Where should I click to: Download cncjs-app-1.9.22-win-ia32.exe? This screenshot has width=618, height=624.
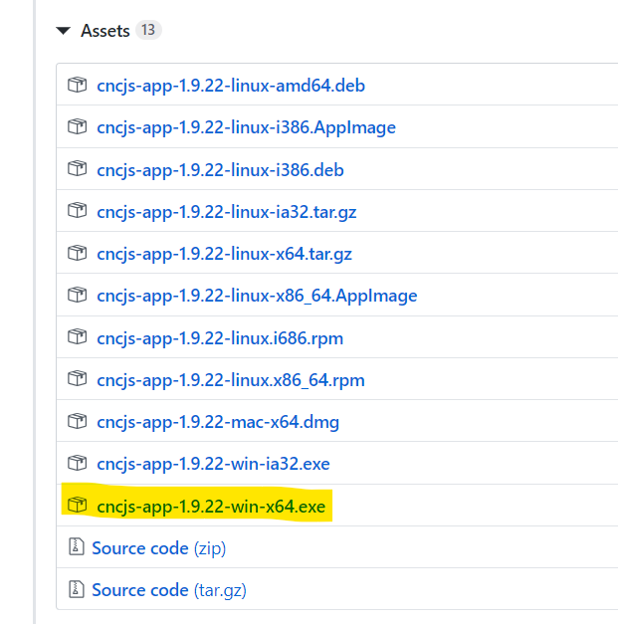(x=213, y=464)
